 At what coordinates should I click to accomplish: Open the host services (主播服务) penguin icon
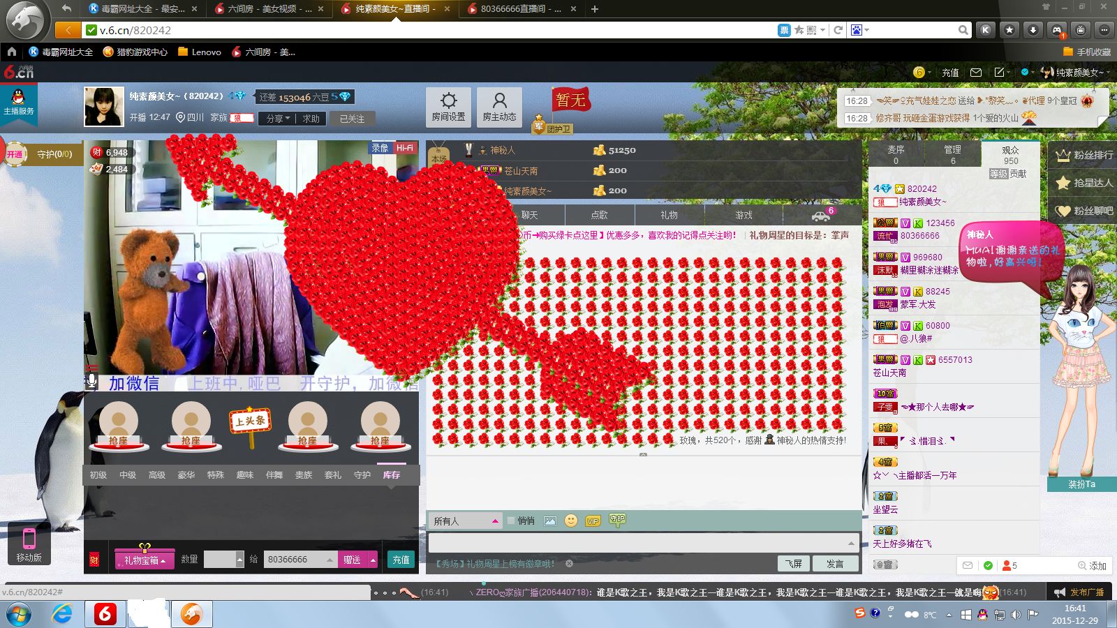click(x=19, y=102)
